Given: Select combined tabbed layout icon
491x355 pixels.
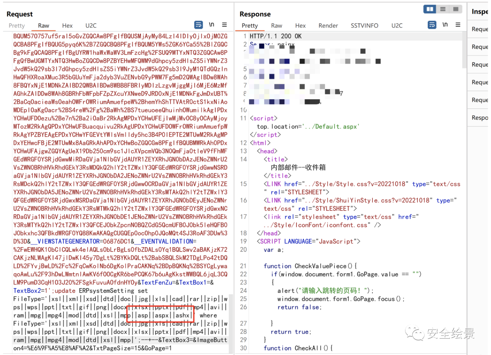Looking at the screenshot, I should (456, 10).
